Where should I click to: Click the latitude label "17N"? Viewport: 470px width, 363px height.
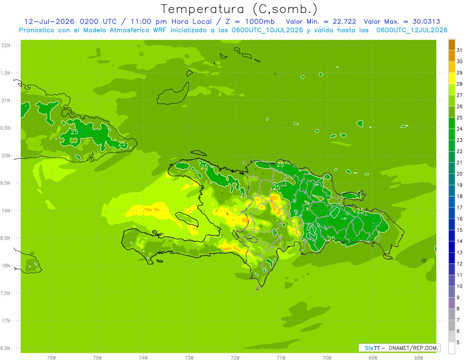pos(7,321)
